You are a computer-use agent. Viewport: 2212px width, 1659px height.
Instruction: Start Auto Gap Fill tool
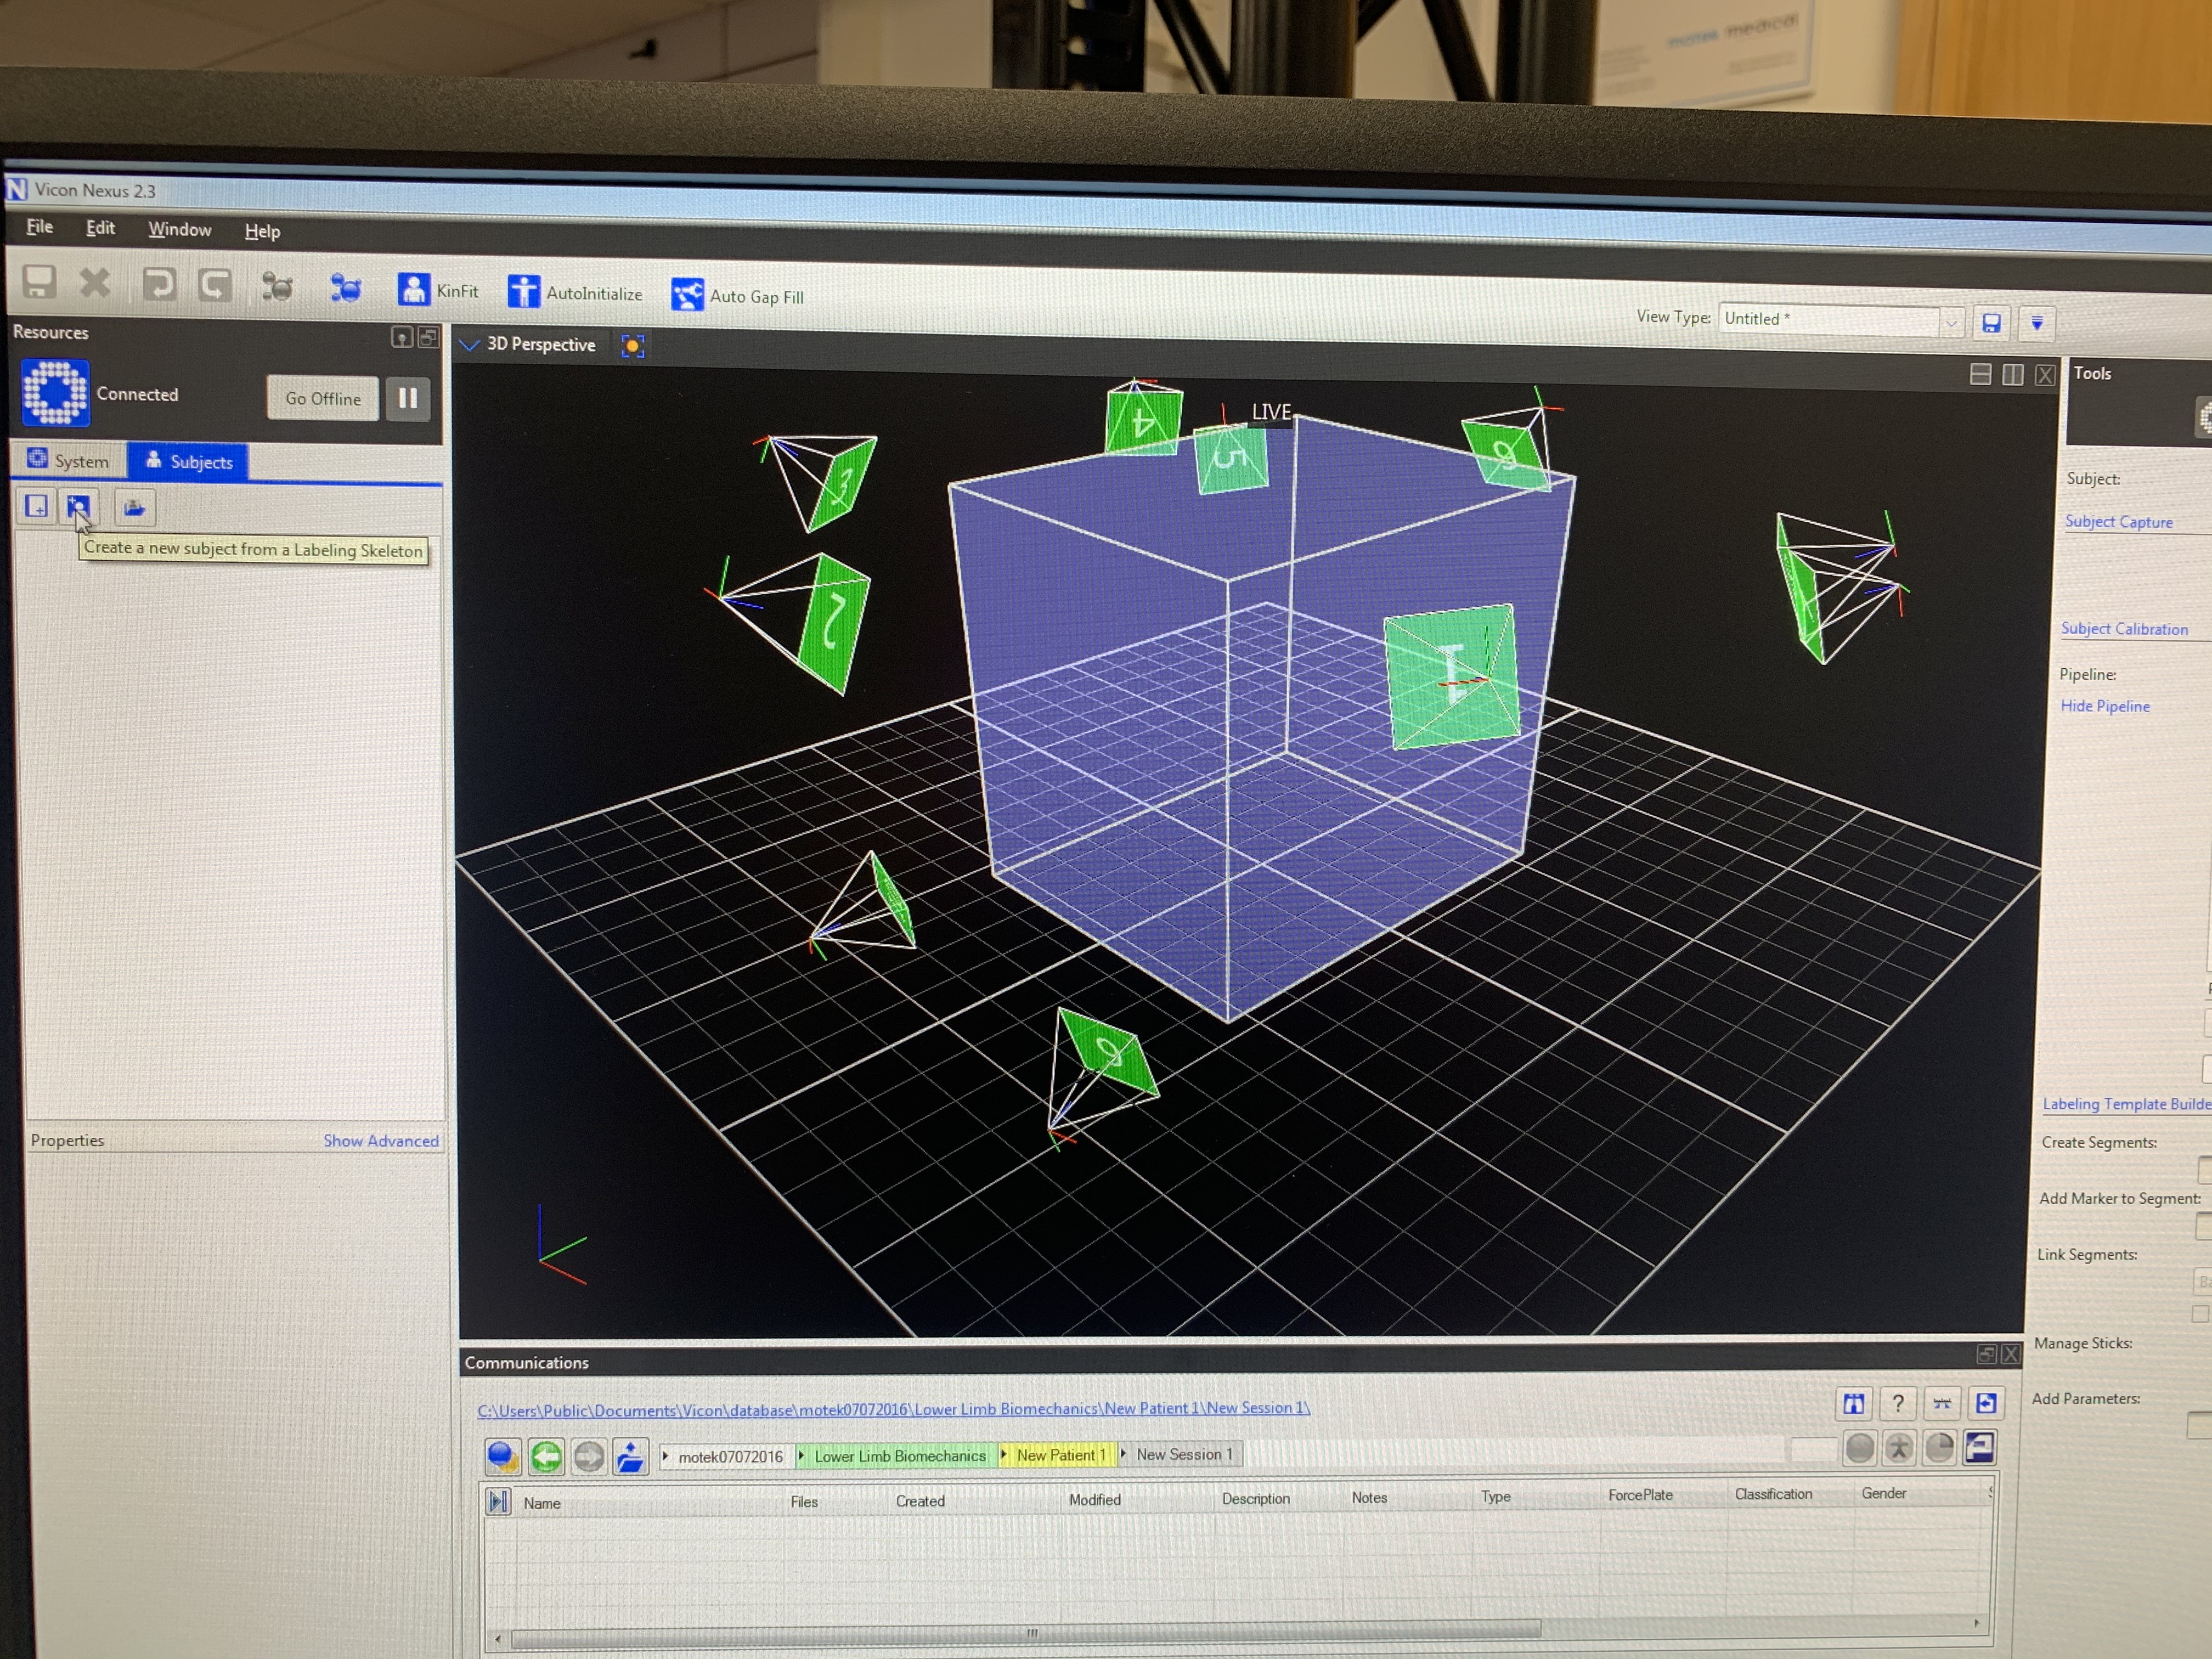tap(687, 295)
